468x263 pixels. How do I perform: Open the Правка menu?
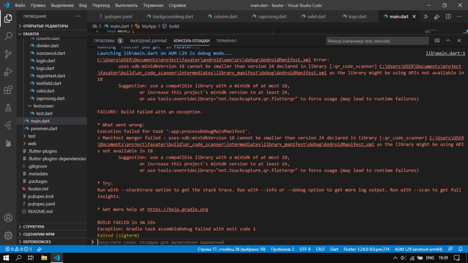38,5
